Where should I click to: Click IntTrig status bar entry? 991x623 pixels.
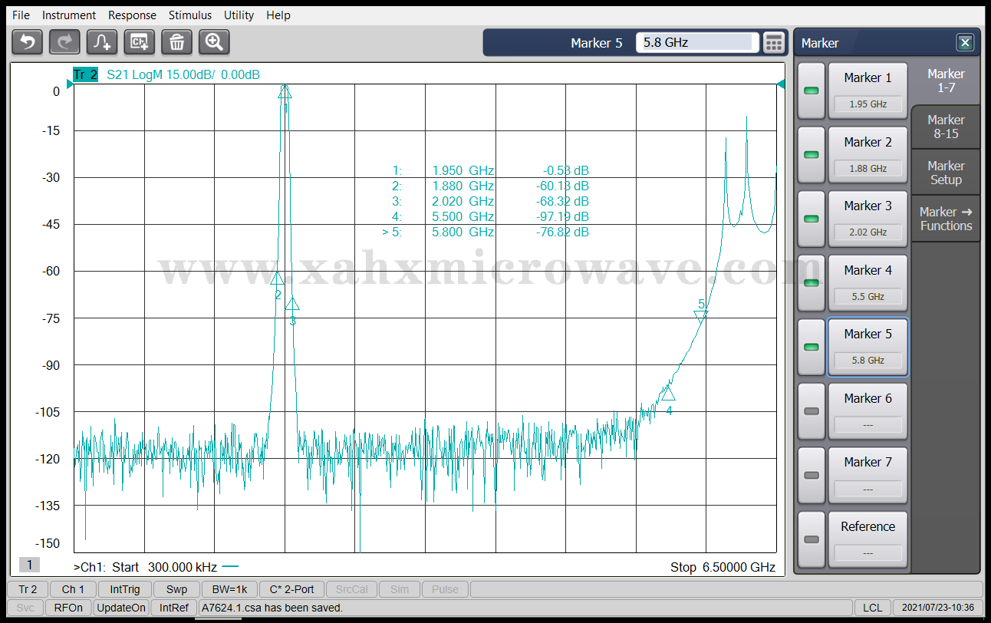[x=125, y=589]
